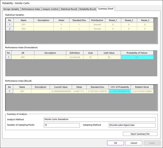Select the cyan COV of Probability cell
This screenshot has height=148, width=163.
(x=120, y=91)
